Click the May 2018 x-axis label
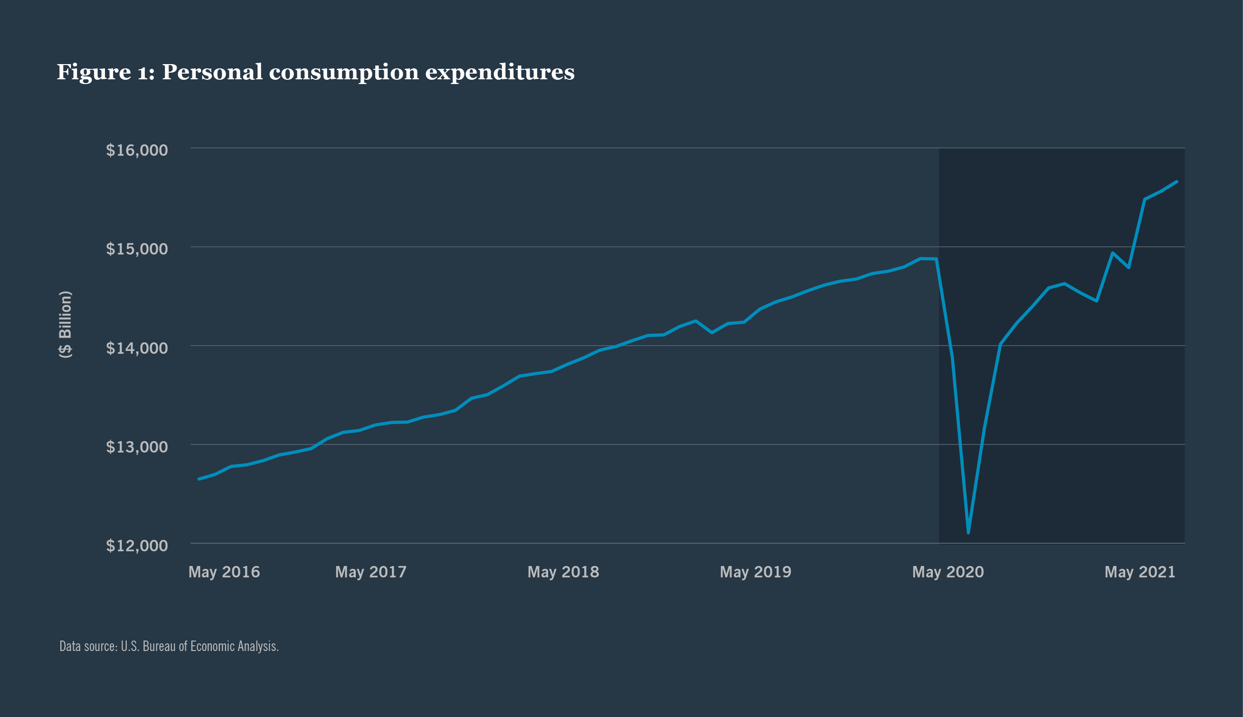Viewport: 1243px width, 717px height. 563,572
